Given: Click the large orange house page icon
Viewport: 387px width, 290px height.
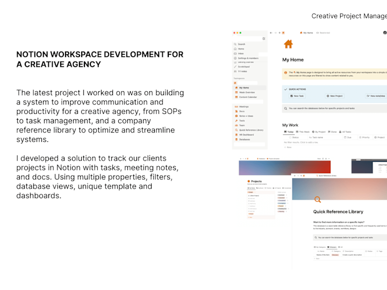Looking at the screenshot, I should tap(288, 44).
